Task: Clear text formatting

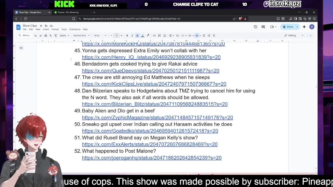Action: (214, 36)
